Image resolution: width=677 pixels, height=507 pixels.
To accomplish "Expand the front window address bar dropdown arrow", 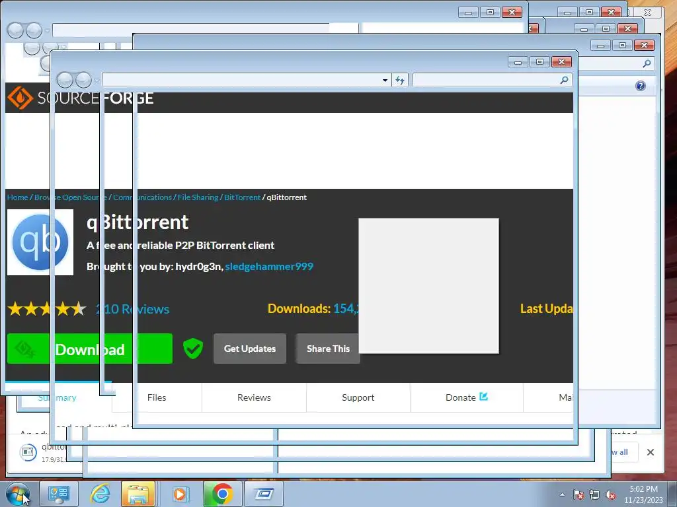I will (x=385, y=80).
